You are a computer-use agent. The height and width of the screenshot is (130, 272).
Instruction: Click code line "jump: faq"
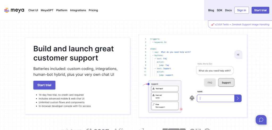[164, 65]
